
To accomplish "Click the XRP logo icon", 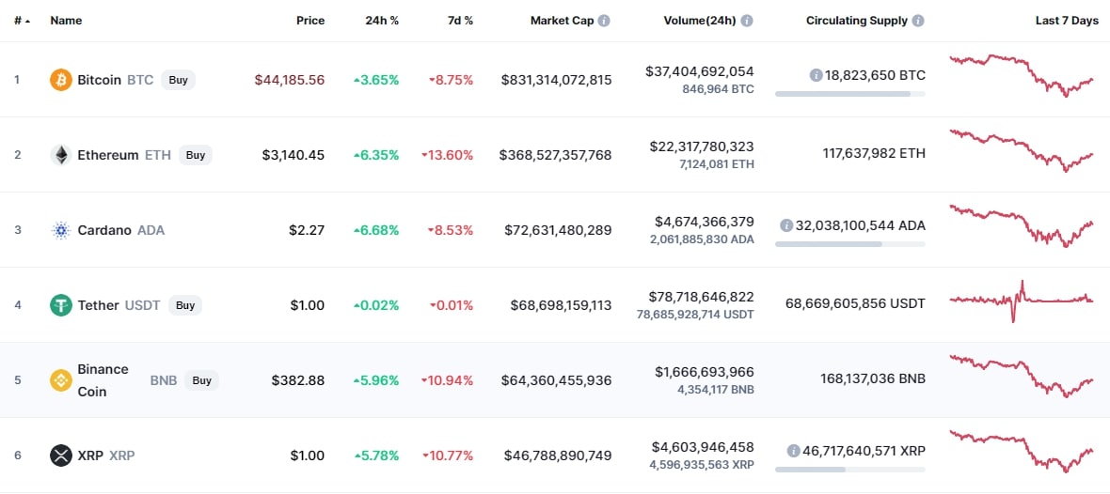I will point(61,455).
